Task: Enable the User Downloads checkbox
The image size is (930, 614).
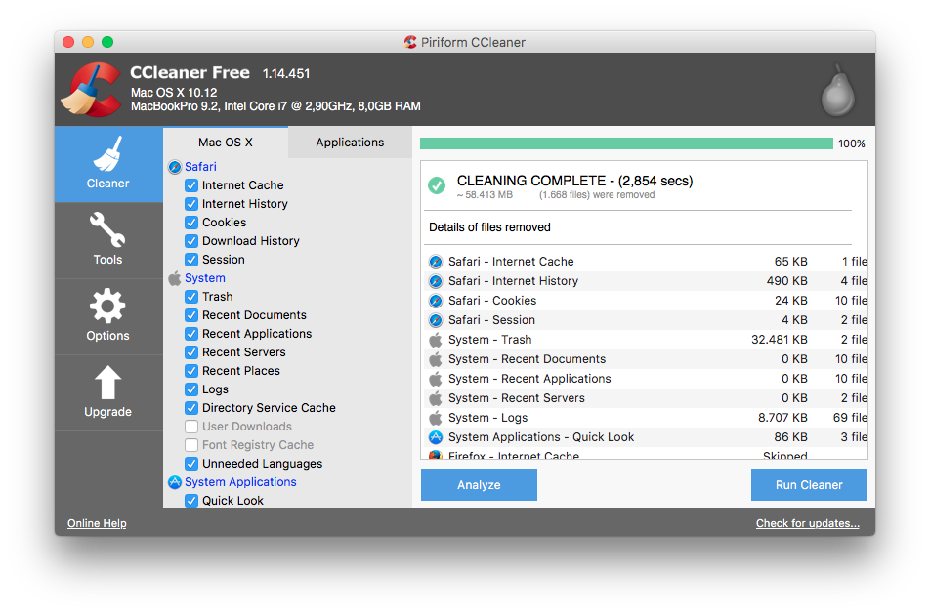Action: (x=191, y=427)
